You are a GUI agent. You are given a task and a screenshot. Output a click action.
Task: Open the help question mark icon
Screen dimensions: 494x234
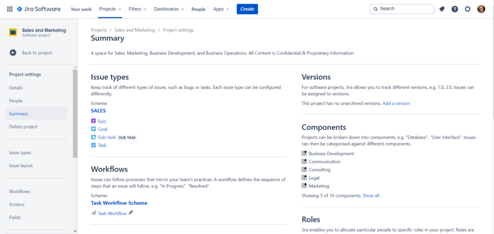pyautogui.click(x=454, y=9)
